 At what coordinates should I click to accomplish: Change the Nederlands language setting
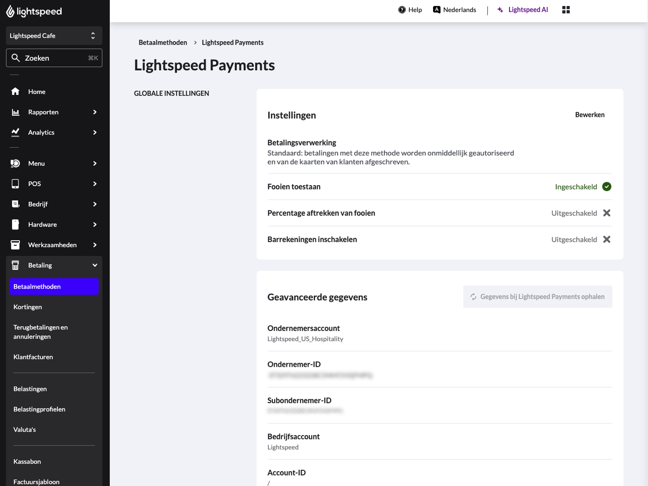(455, 10)
